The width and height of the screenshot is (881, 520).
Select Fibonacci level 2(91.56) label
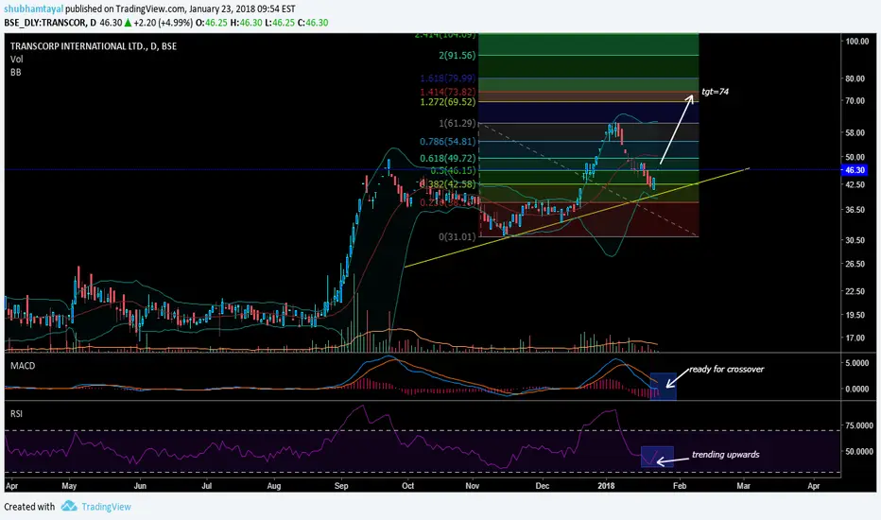pyautogui.click(x=457, y=55)
